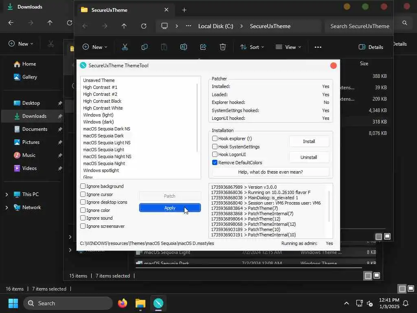Click the Install button
The height and width of the screenshot is (313, 417).
click(309, 141)
